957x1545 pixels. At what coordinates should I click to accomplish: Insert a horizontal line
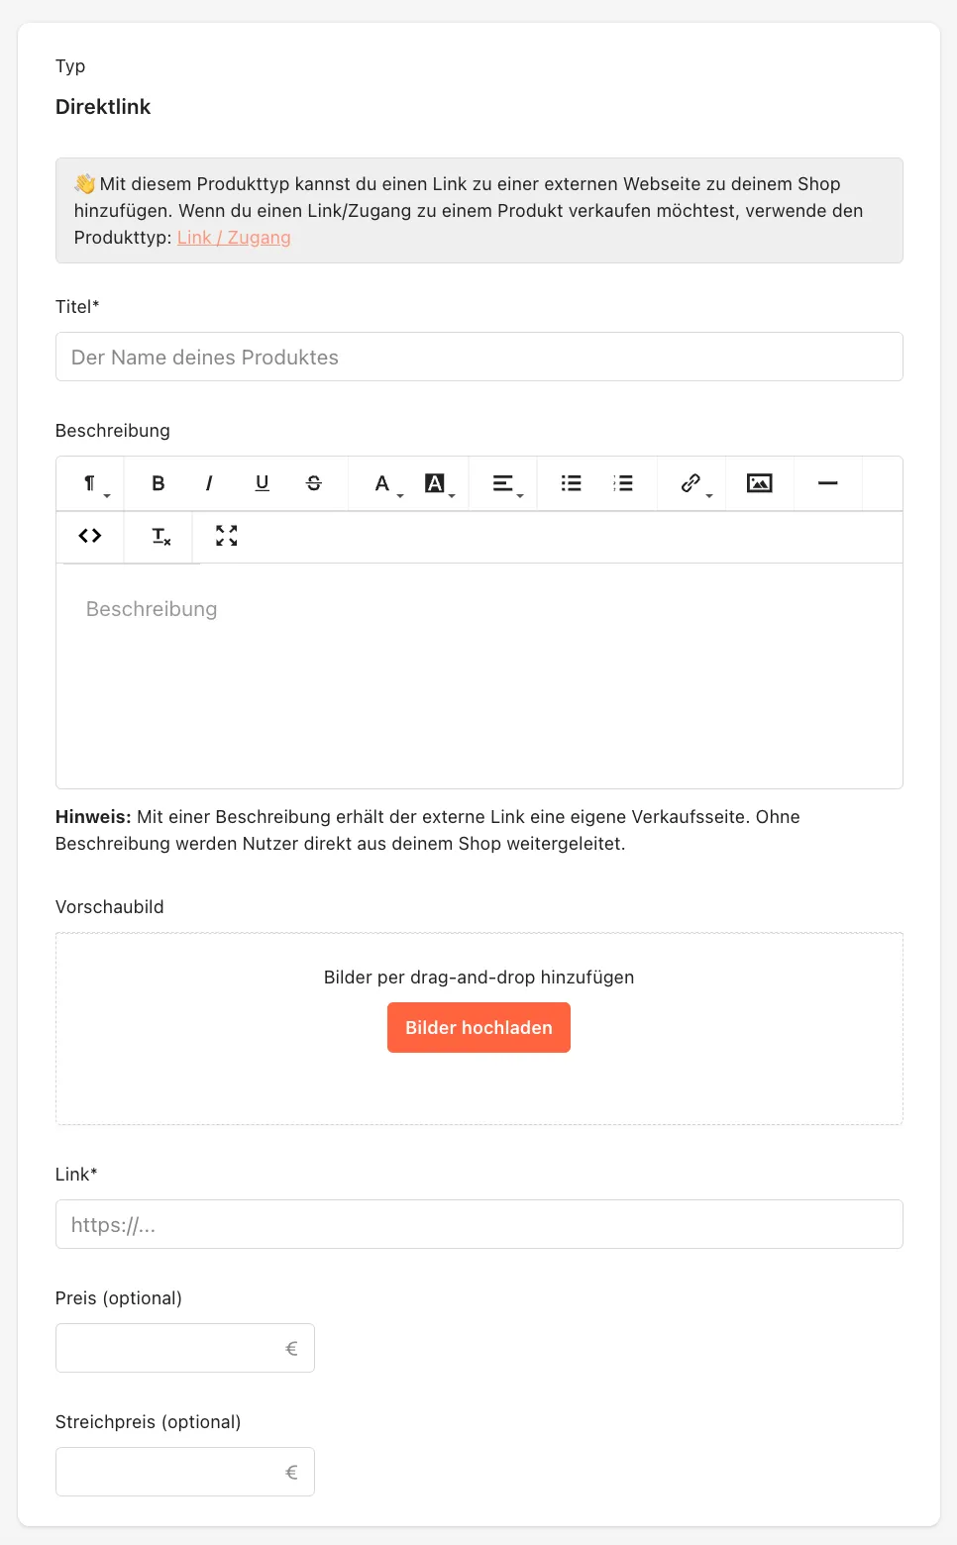click(x=828, y=483)
